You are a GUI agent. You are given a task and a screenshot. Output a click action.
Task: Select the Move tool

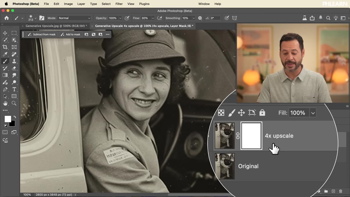click(x=5, y=33)
